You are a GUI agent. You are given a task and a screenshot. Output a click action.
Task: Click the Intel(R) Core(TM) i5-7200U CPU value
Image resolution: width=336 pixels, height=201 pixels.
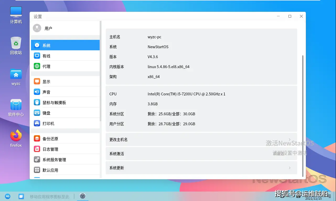pos(186,94)
